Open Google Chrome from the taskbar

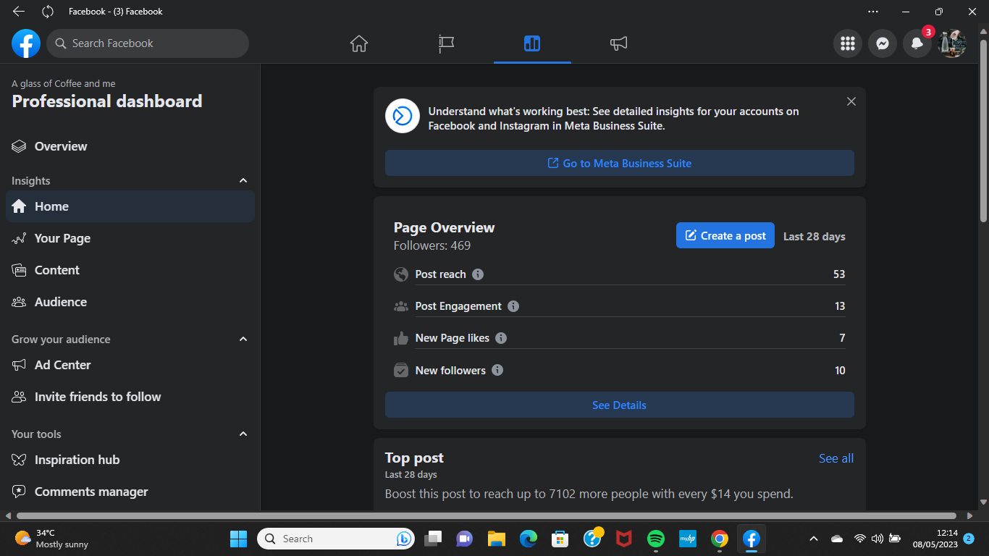tap(719, 539)
